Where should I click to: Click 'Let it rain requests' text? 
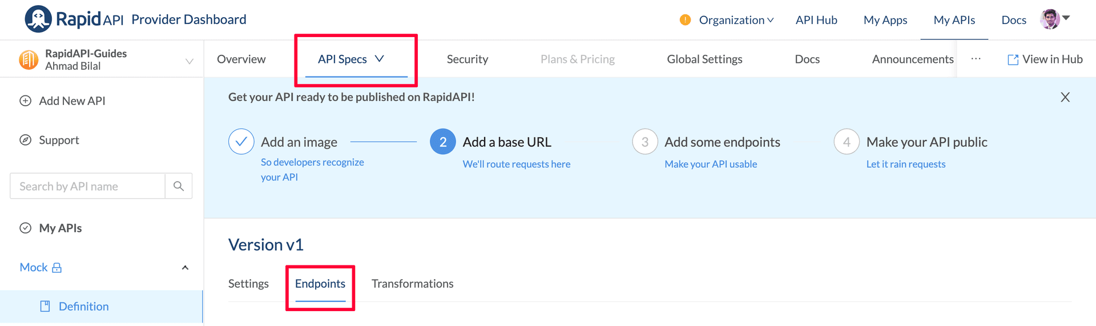point(906,164)
